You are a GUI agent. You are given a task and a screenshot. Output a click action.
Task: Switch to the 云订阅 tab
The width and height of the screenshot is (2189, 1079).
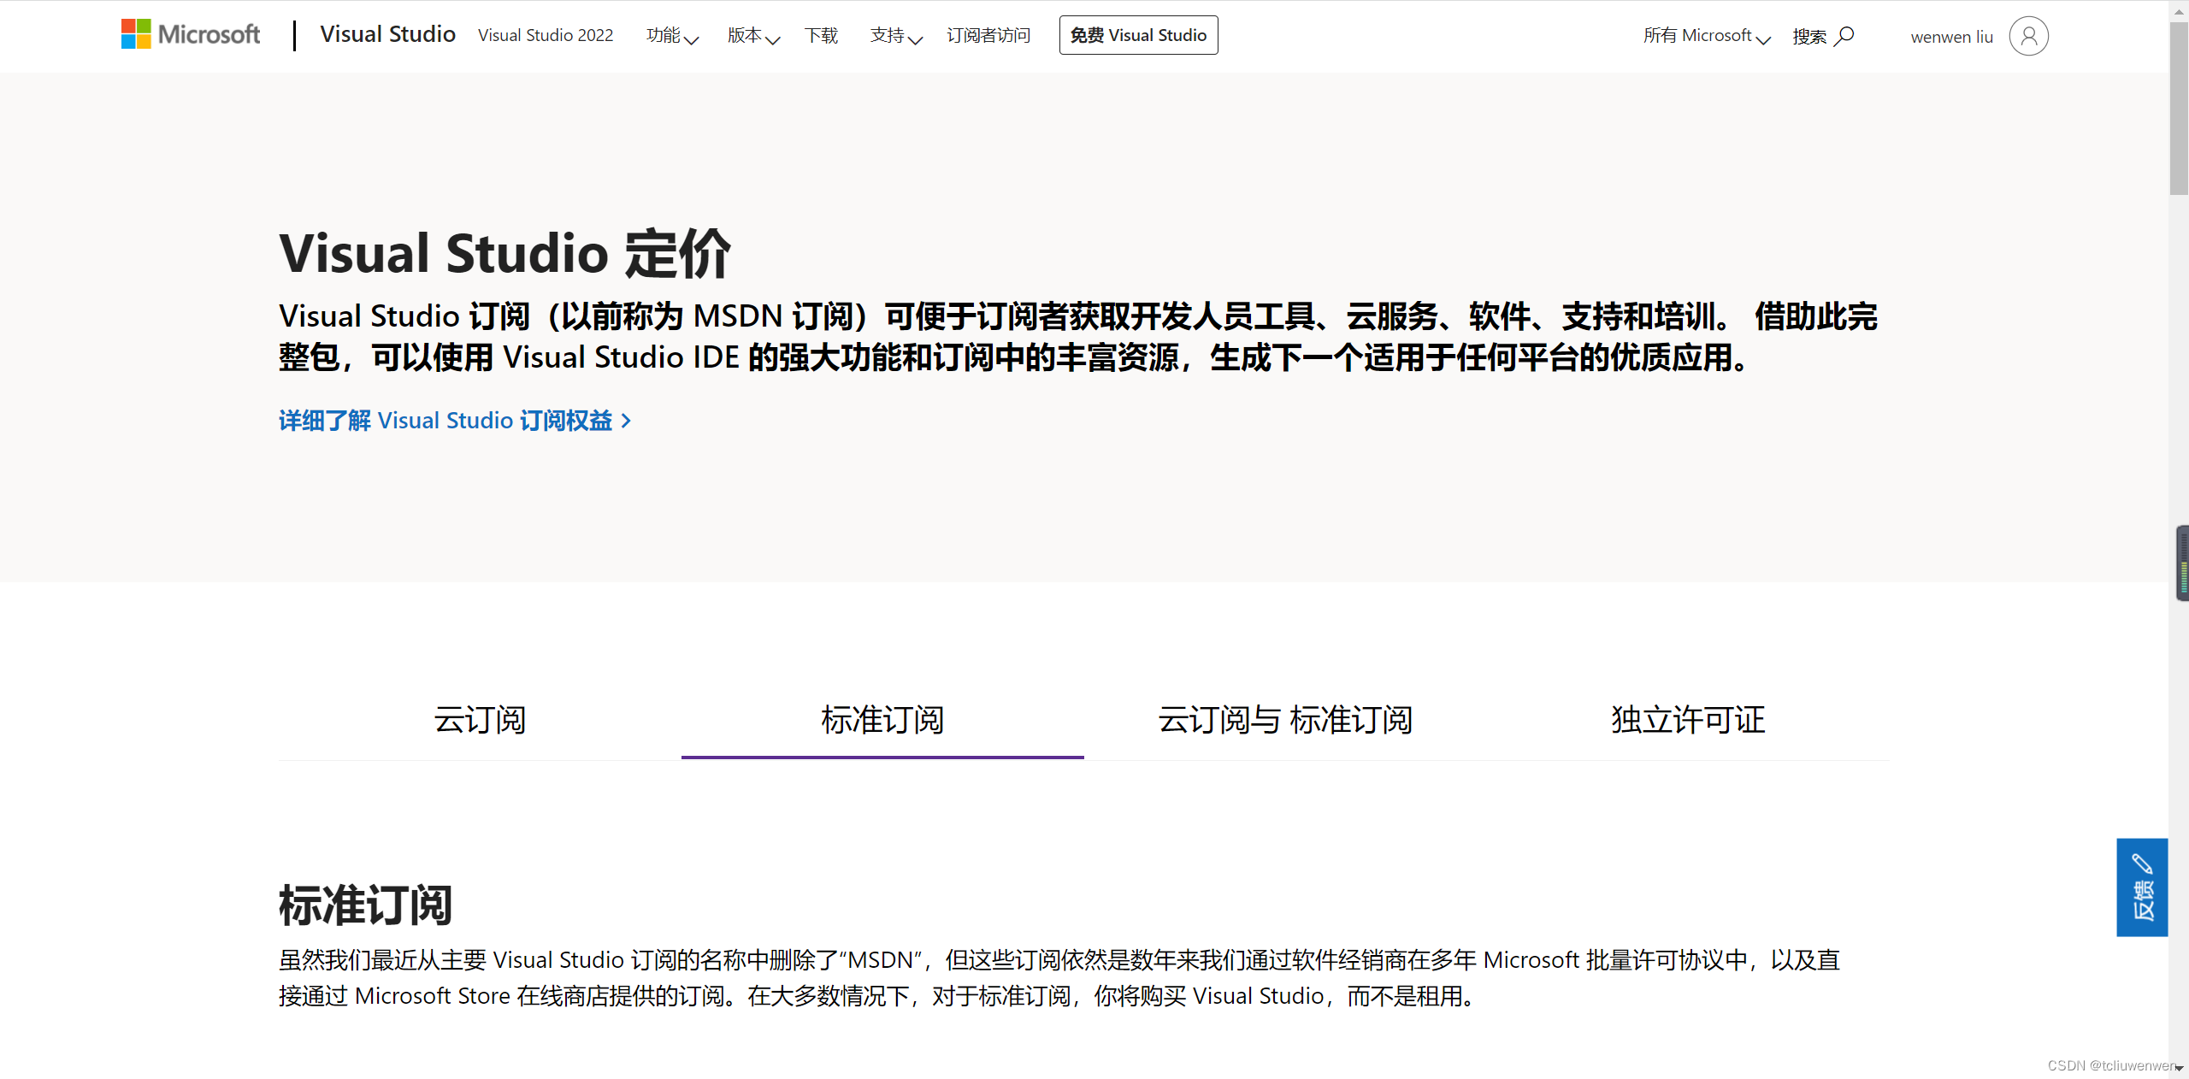pyautogui.click(x=480, y=720)
